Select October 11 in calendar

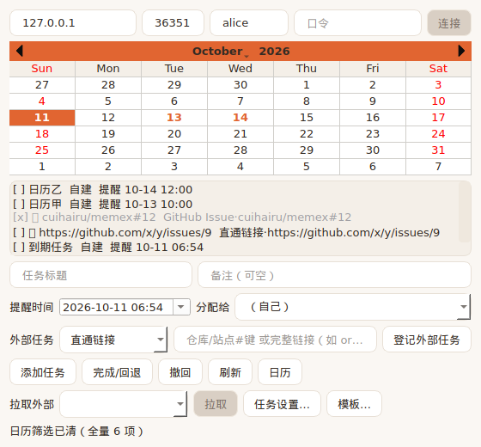(42, 118)
